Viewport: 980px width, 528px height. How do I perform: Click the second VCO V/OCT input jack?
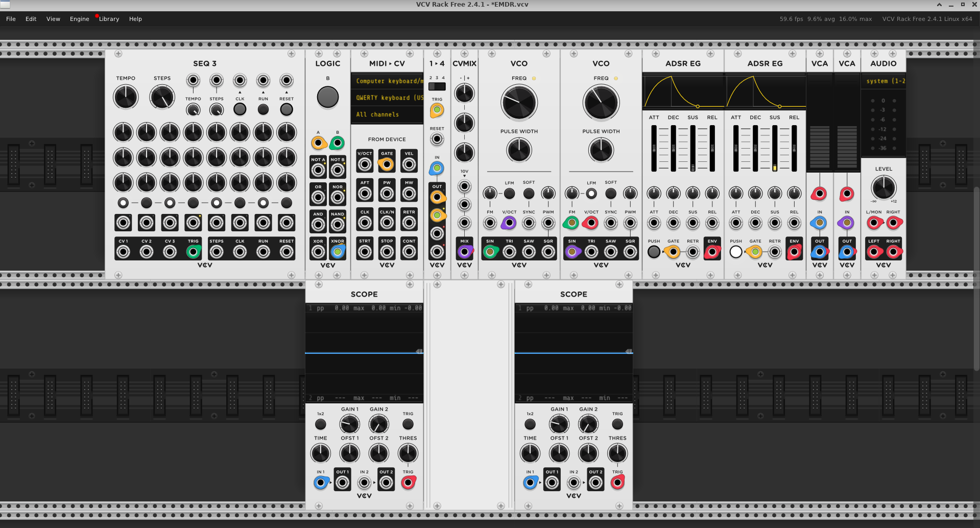coord(591,223)
